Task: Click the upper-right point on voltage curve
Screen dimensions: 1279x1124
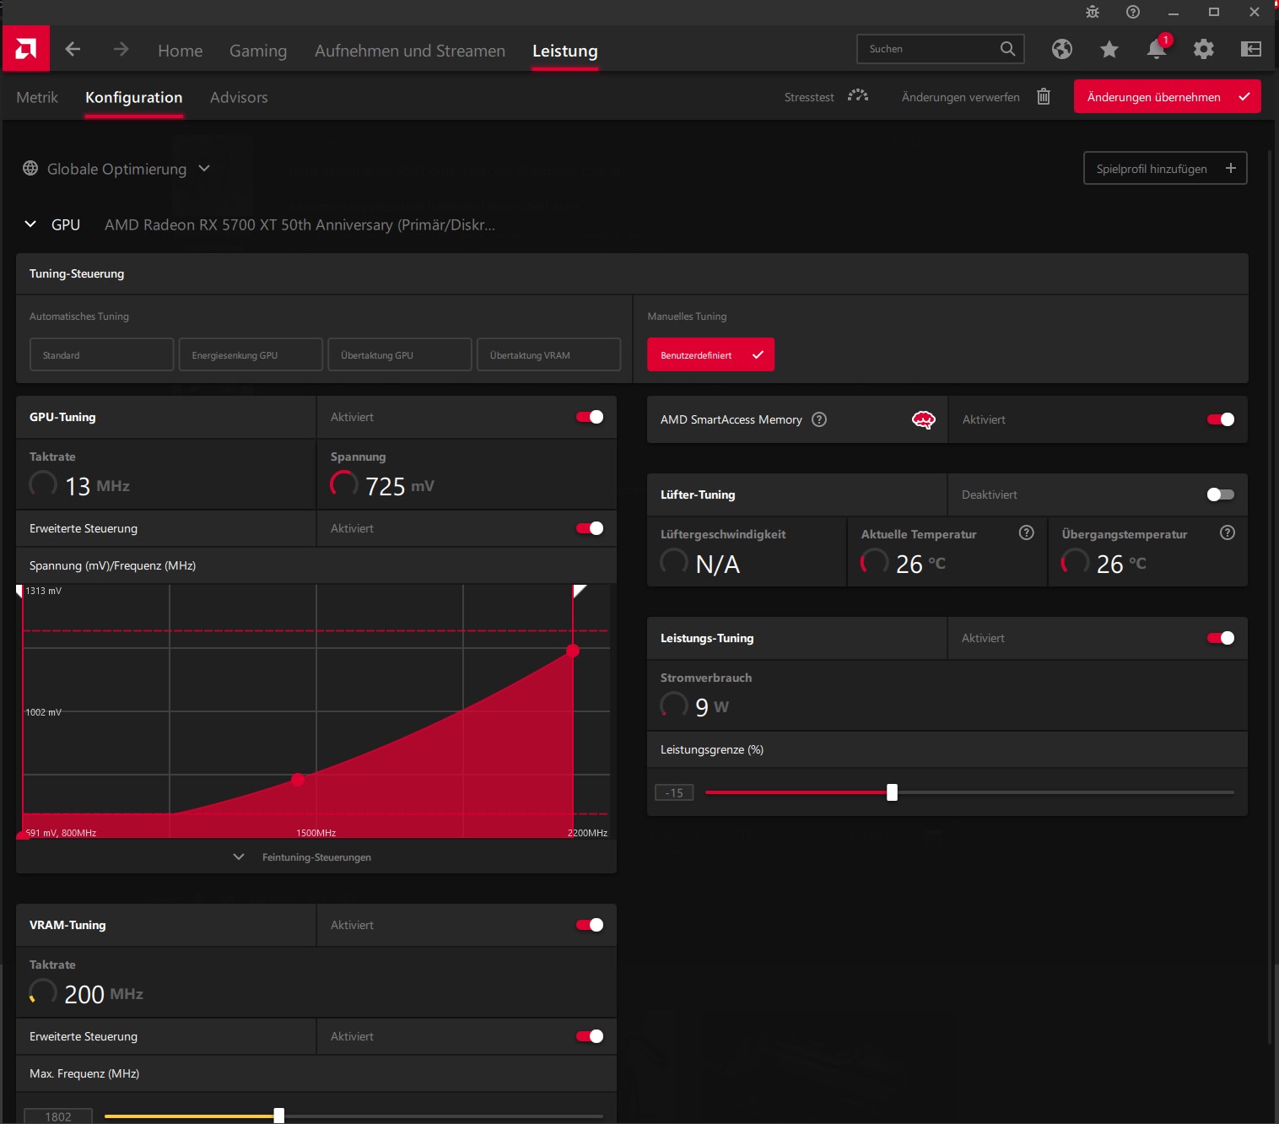Action: 573,651
